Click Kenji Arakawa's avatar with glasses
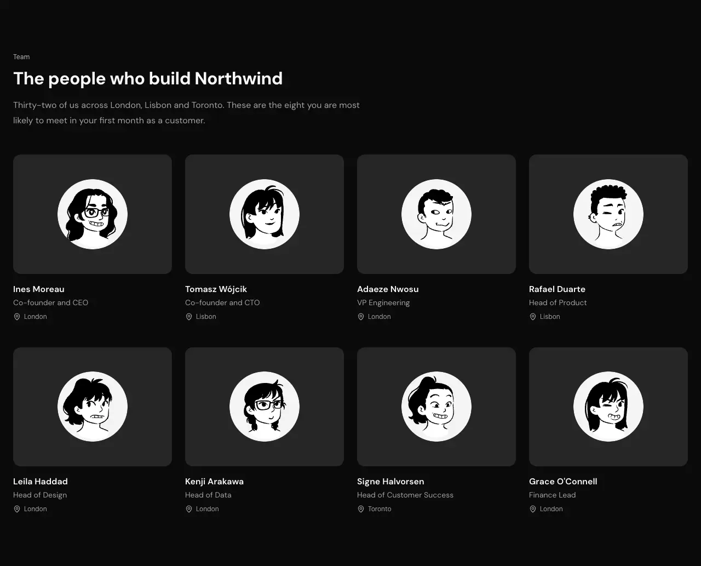 (x=265, y=407)
